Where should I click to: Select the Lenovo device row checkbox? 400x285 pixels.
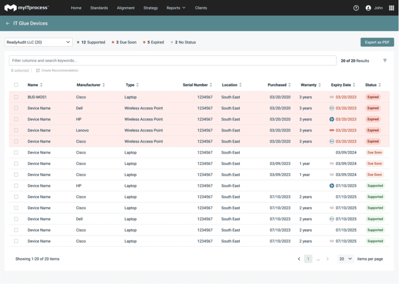pos(16,130)
